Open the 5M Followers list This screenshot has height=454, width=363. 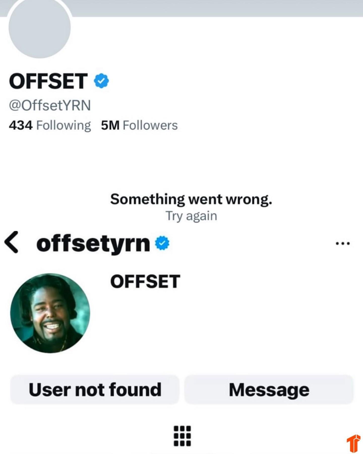click(139, 125)
